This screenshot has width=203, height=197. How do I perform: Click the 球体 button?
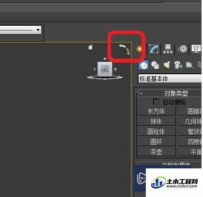pos(156,121)
